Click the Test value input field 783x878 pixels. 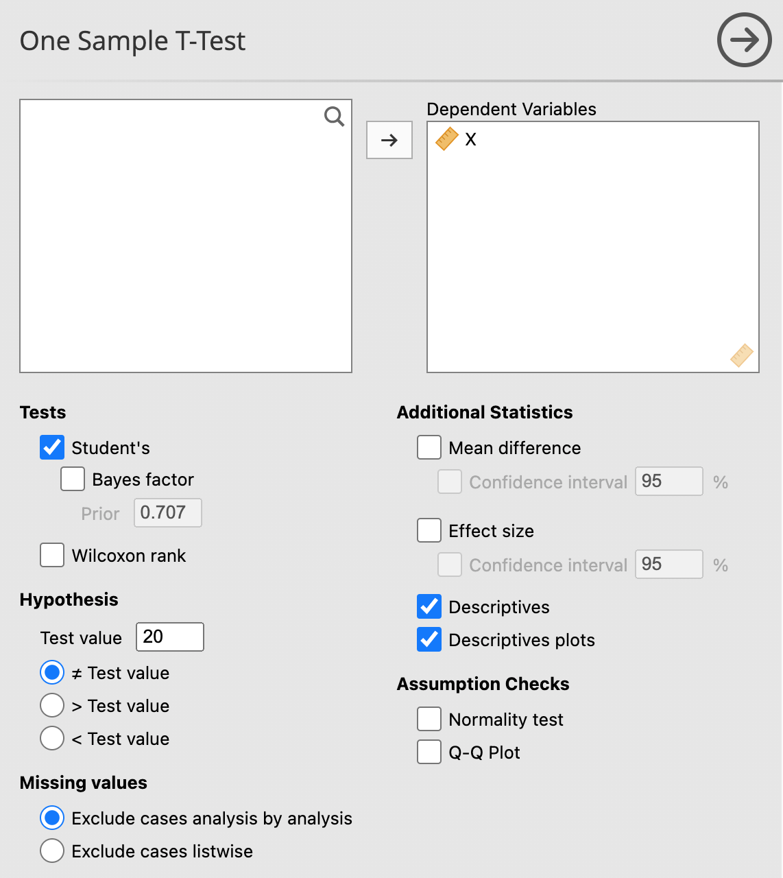click(x=170, y=637)
